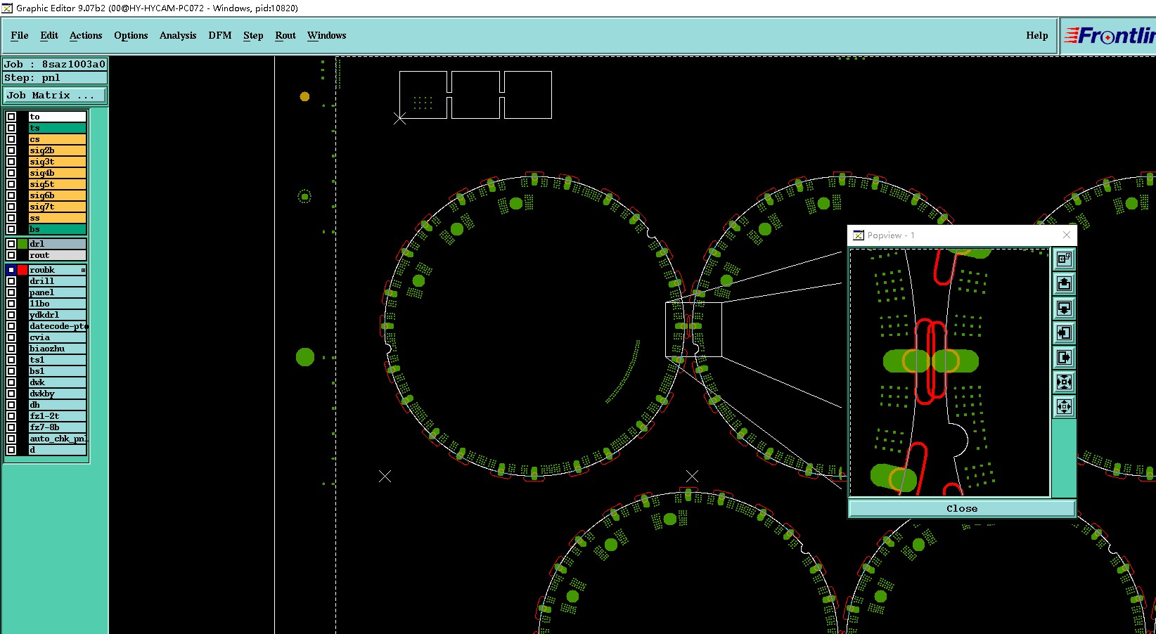Viewport: 1156px width, 634px height.
Task: Toggle display checkbox for layer roubk
Action: 11,270
